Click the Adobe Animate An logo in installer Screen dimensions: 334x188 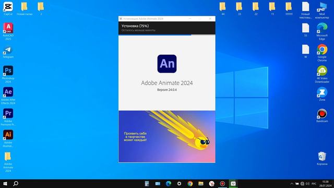pyautogui.click(x=167, y=64)
